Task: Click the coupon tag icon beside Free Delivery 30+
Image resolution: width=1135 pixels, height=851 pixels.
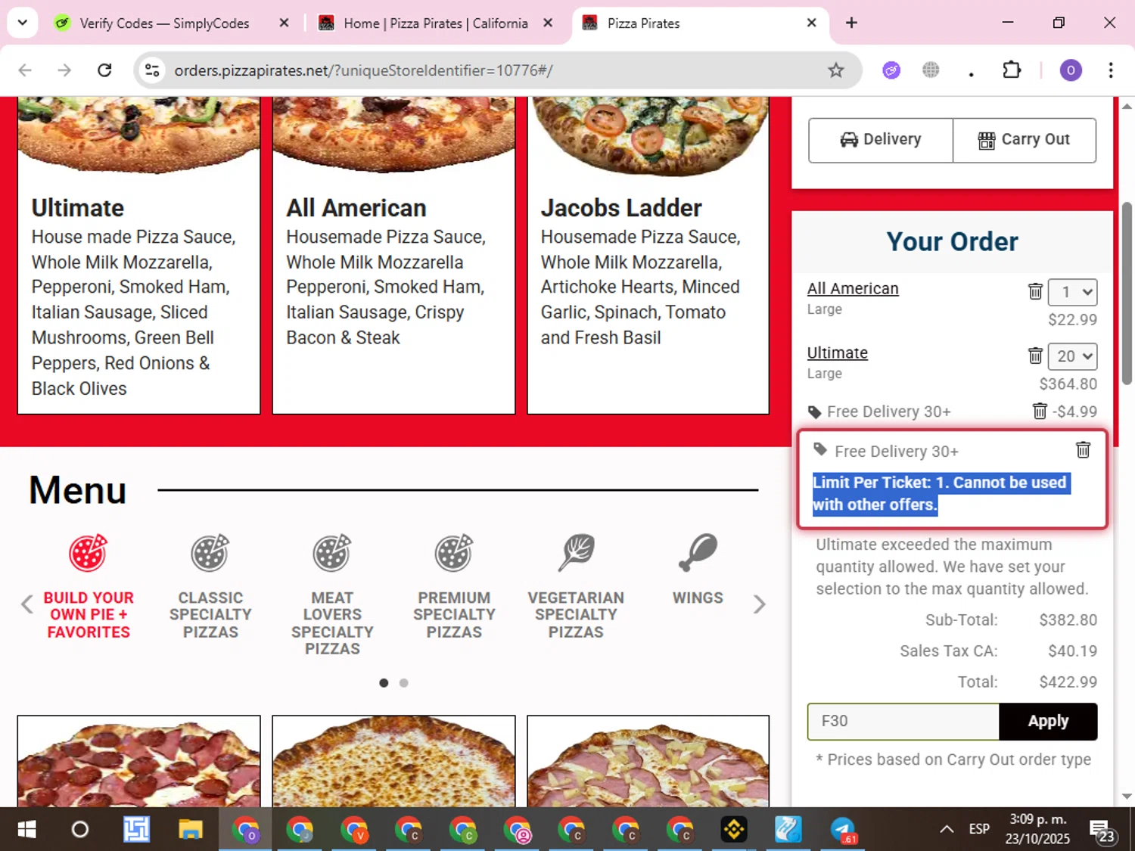Action: click(814, 412)
